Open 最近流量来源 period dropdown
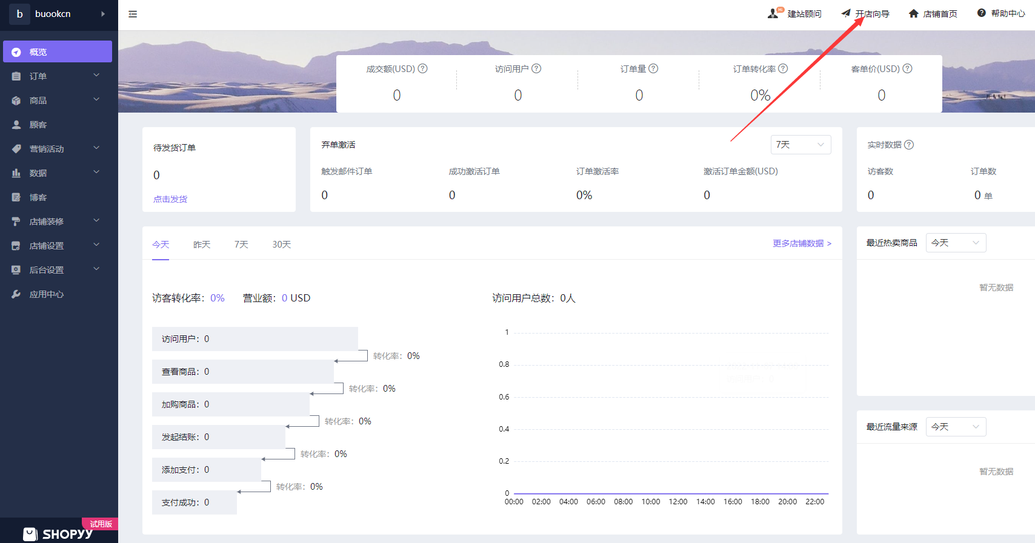The width and height of the screenshot is (1035, 543). (956, 427)
